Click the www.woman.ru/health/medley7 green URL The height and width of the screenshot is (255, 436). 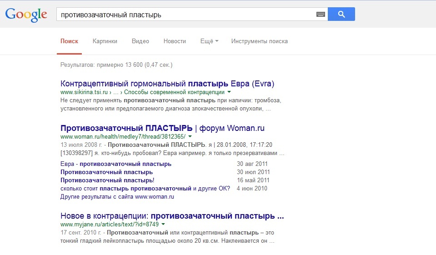click(123, 136)
